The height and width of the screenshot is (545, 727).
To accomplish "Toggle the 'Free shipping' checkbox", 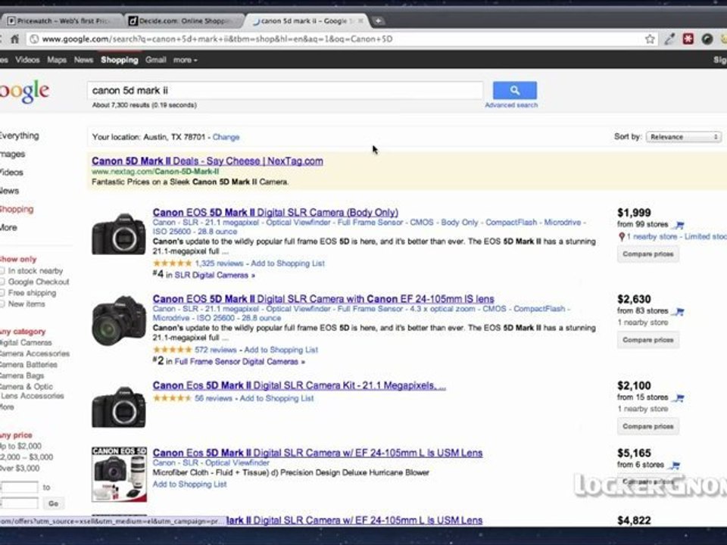I will point(2,293).
